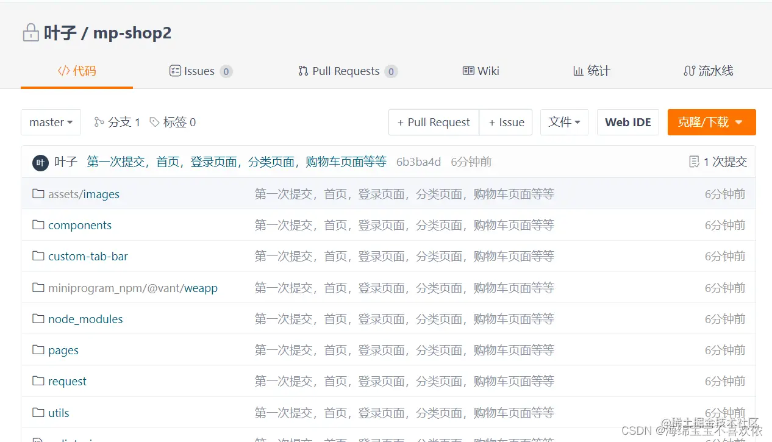The width and height of the screenshot is (772, 442).
Task: Click the mp-shop2 repository name link
Action: point(132,33)
